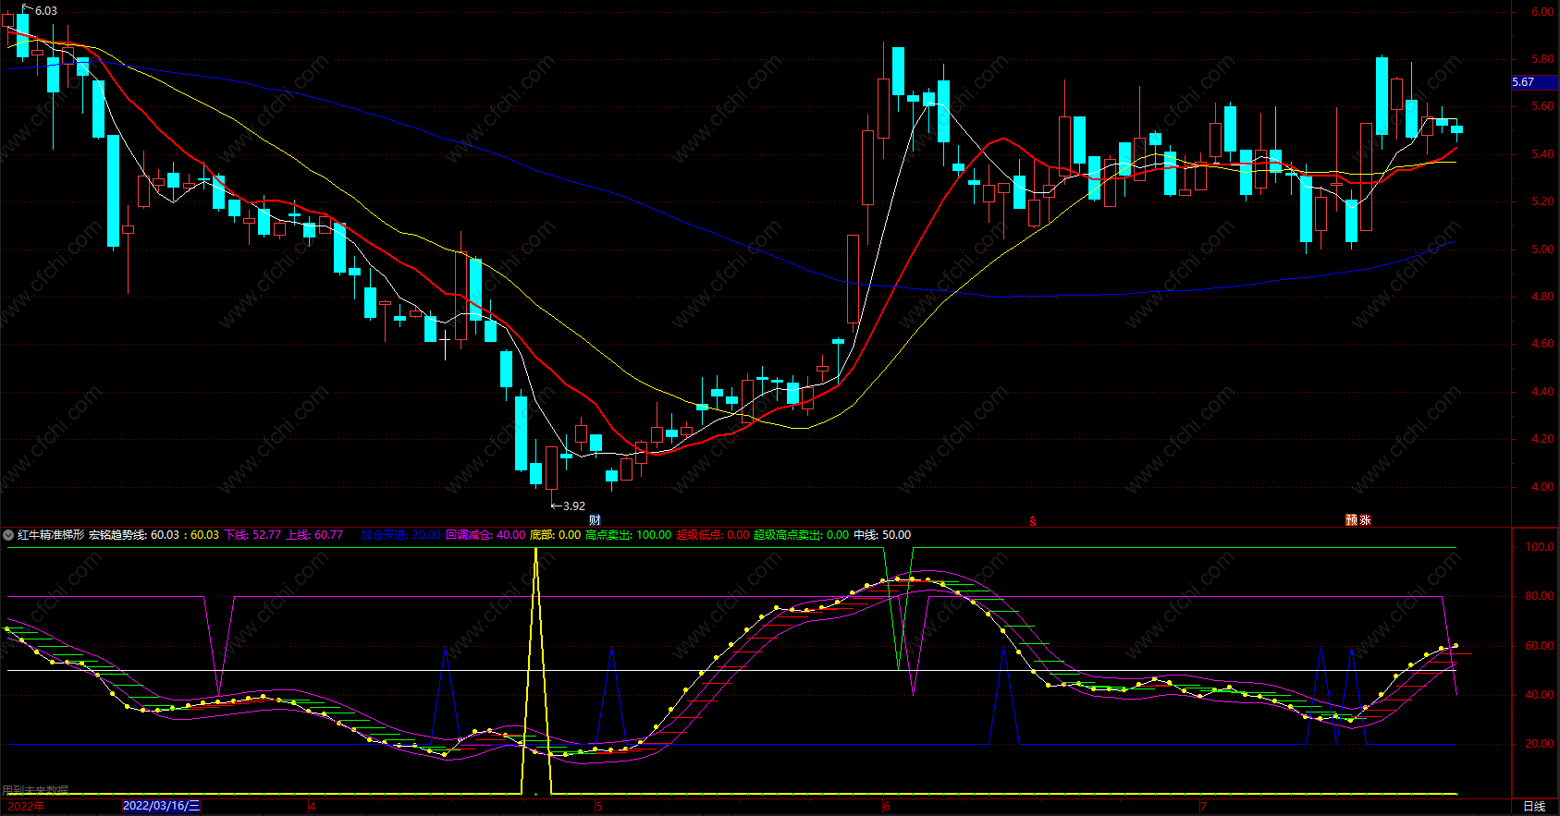Select the 日线 period label
The height and width of the screenshot is (816, 1560).
pos(1534,806)
